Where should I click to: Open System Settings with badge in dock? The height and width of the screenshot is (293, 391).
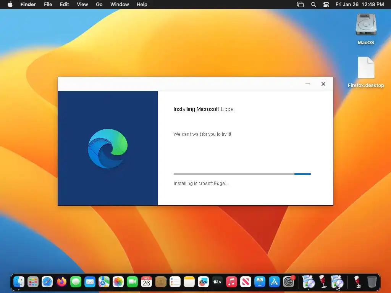pyautogui.click(x=289, y=282)
